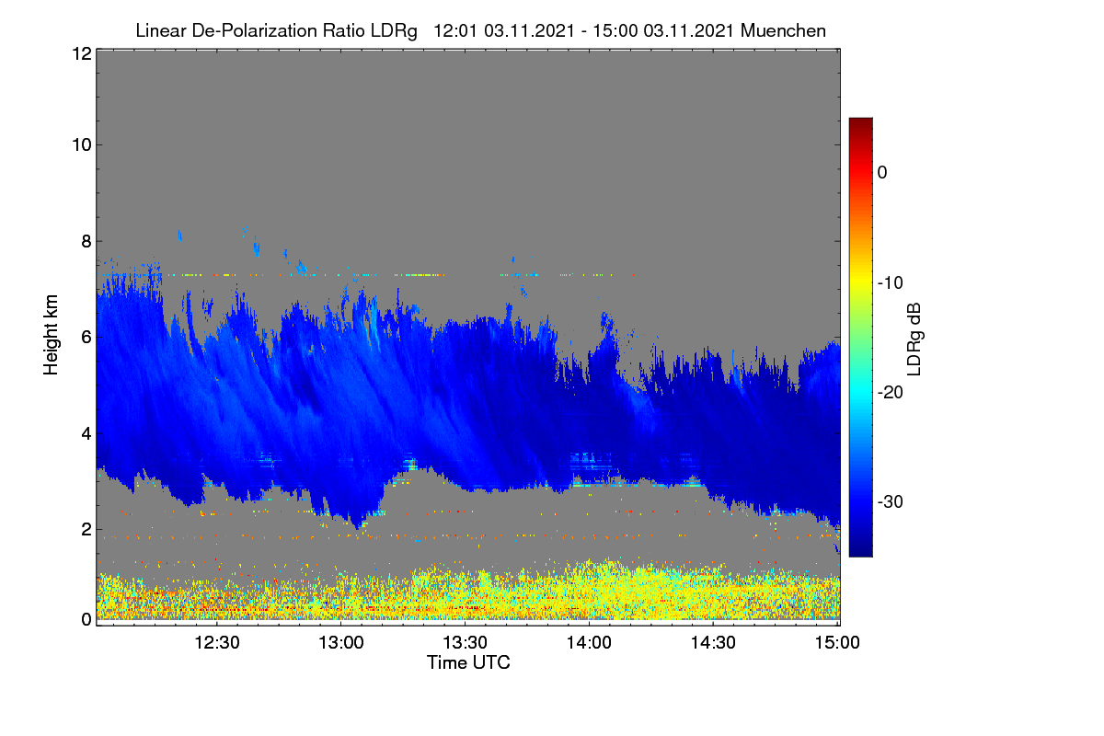
Task: Click the '-10' colorbar value label
Action: (x=890, y=282)
